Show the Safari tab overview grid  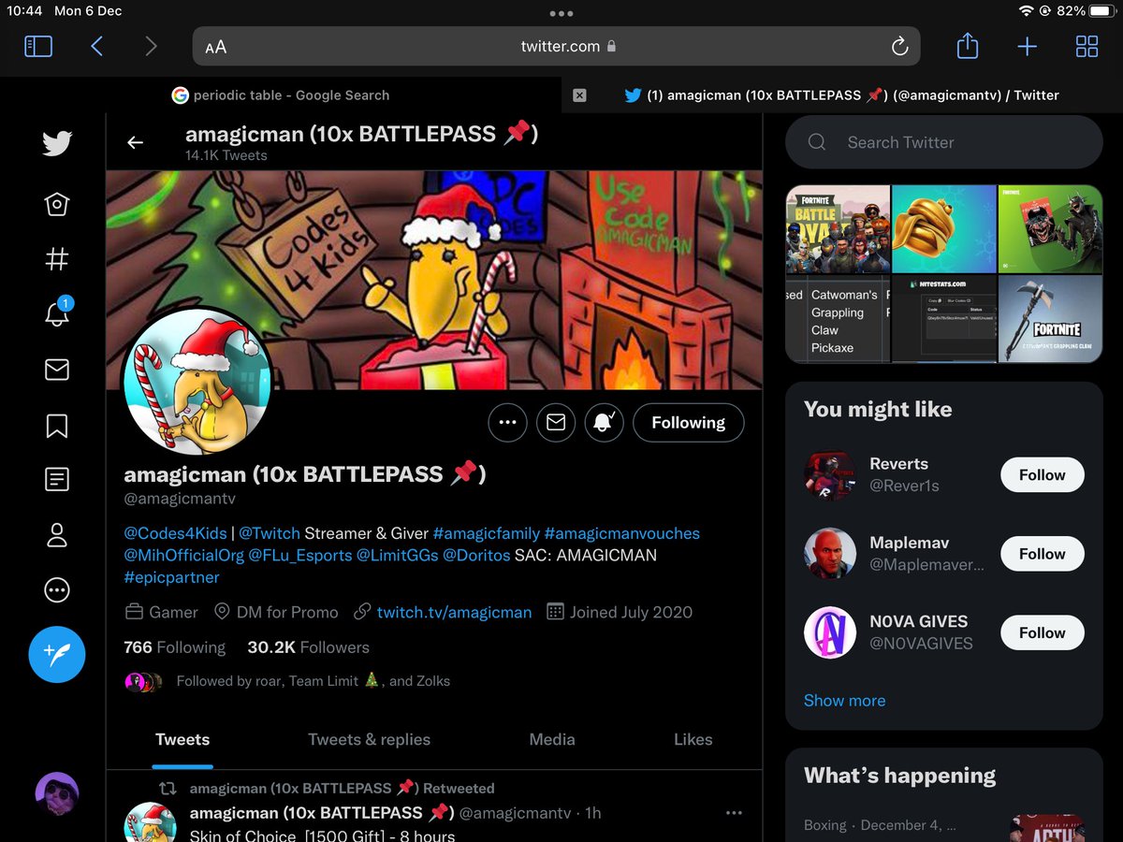pos(1087,46)
